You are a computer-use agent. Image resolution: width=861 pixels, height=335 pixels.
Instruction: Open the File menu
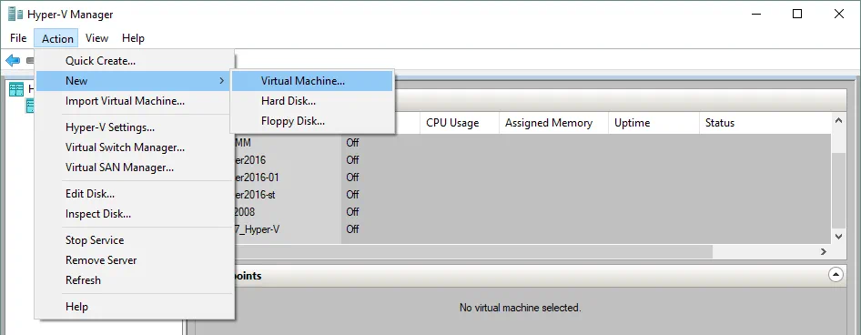18,38
